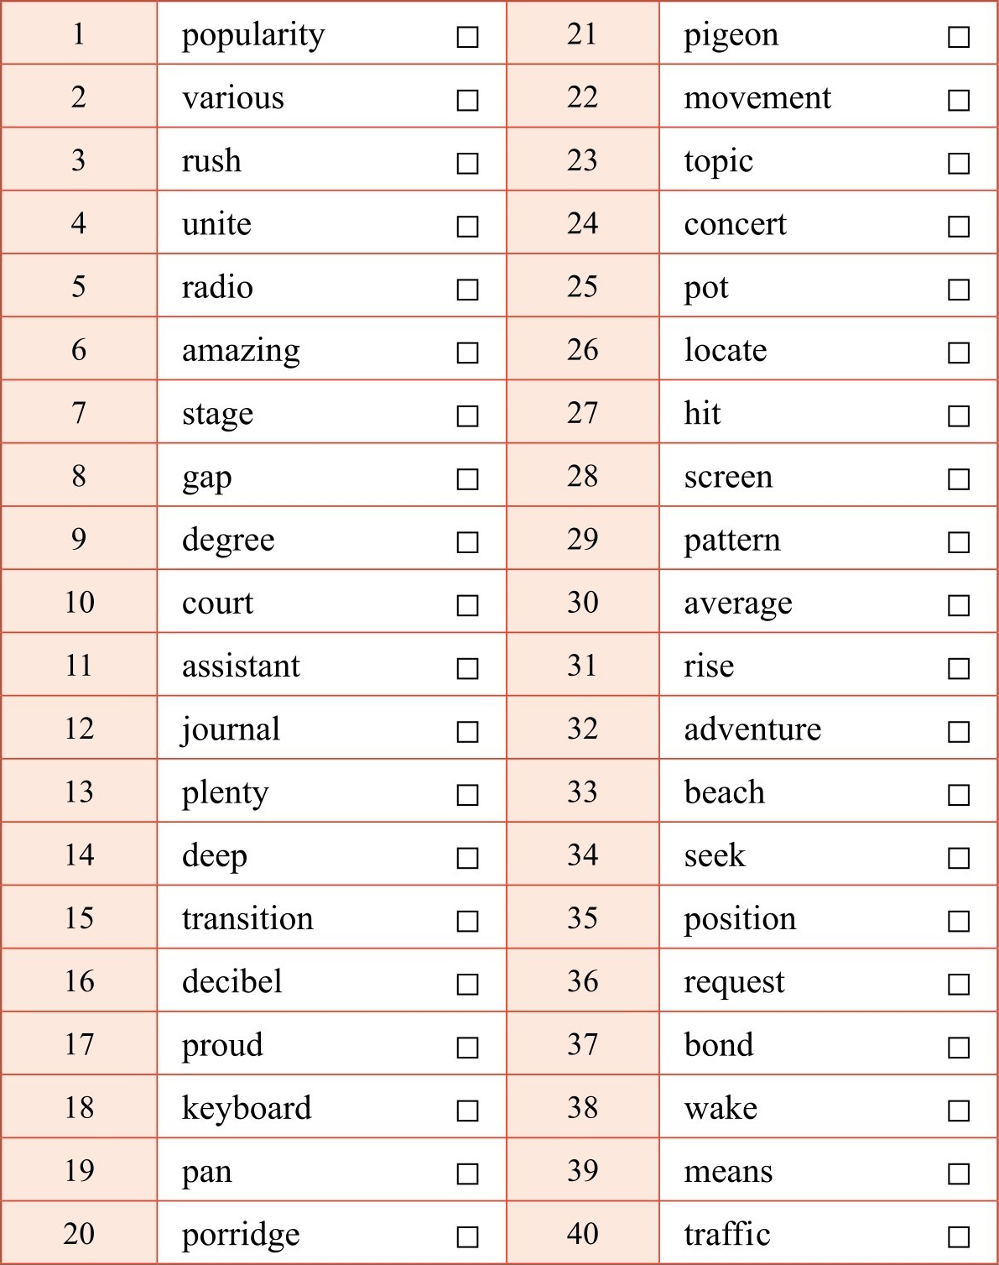Check the box next to popularity
Screen dimensions: 999x1265
[x=467, y=37]
